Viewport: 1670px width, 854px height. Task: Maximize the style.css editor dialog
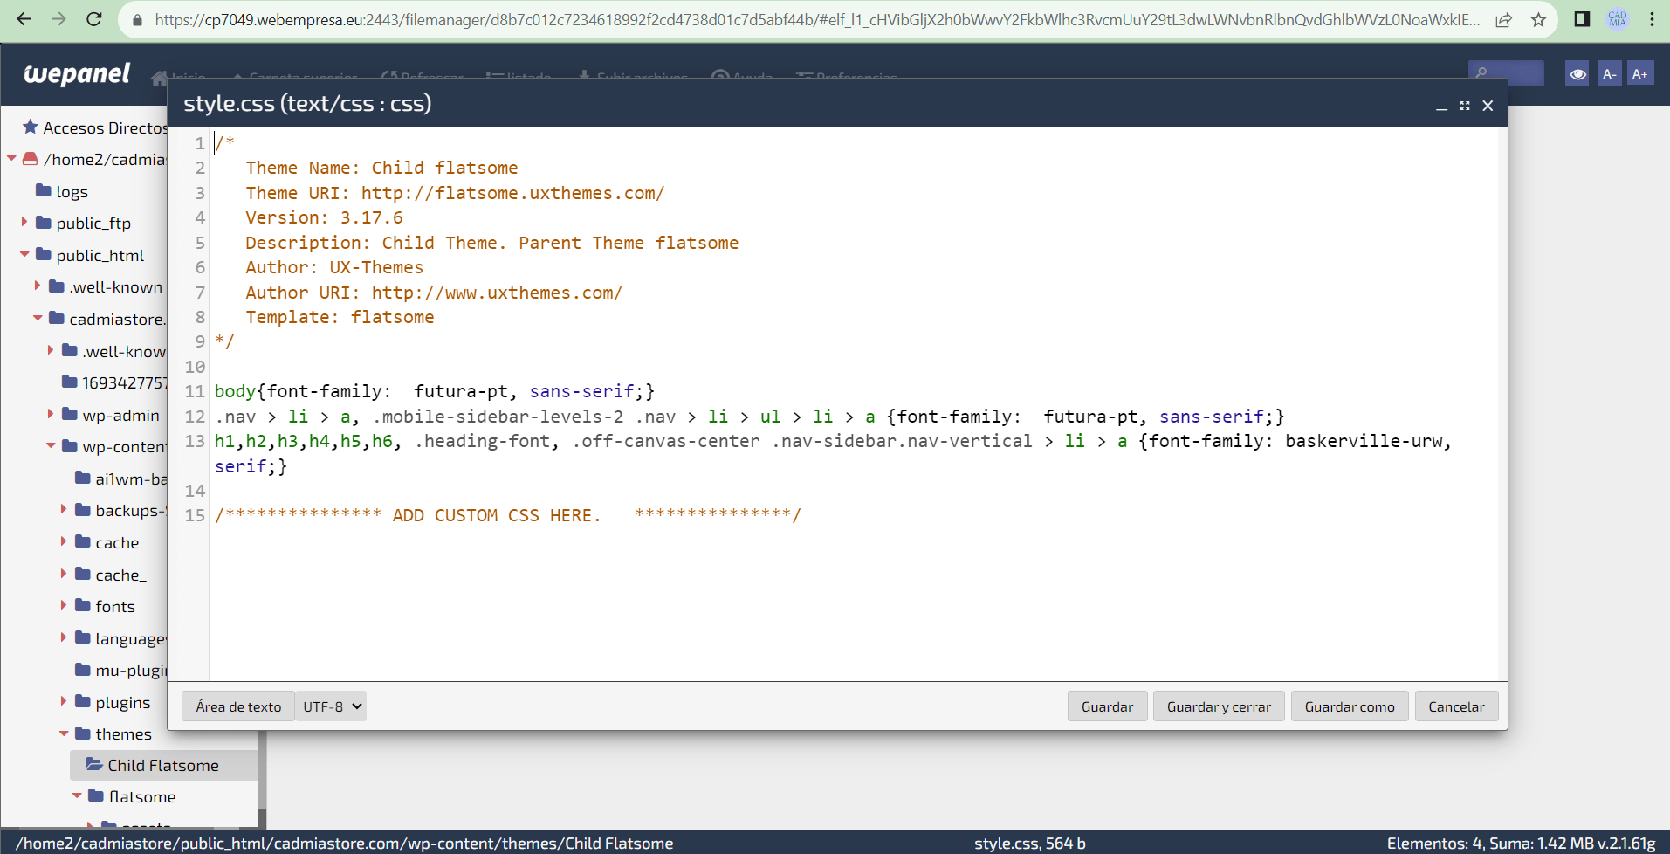[x=1465, y=106]
